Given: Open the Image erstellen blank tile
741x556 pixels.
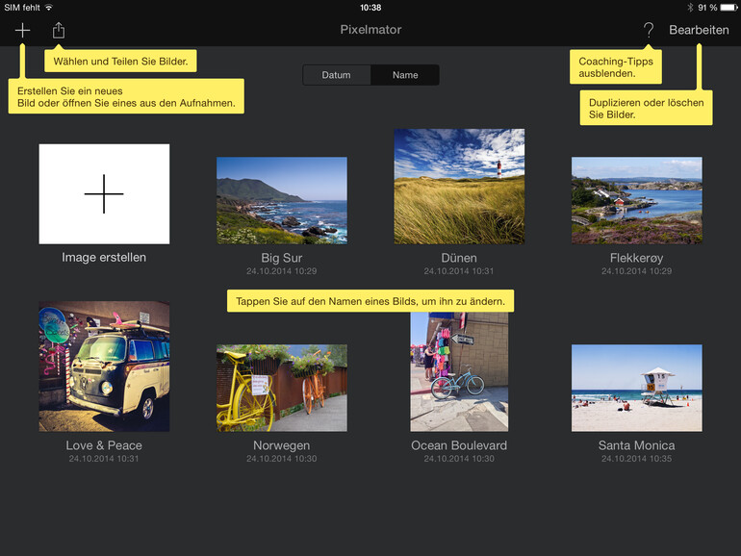Looking at the screenshot, I should point(104,194).
